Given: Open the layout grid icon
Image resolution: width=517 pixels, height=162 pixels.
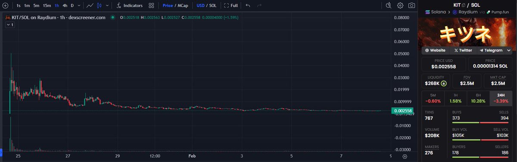Looking at the screenshot, I should 151,6.
